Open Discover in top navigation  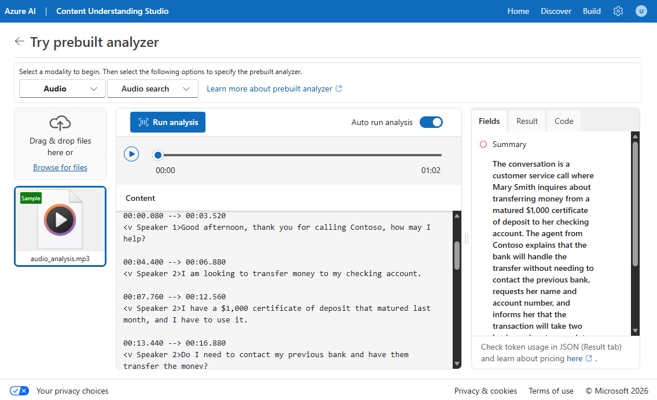click(556, 12)
